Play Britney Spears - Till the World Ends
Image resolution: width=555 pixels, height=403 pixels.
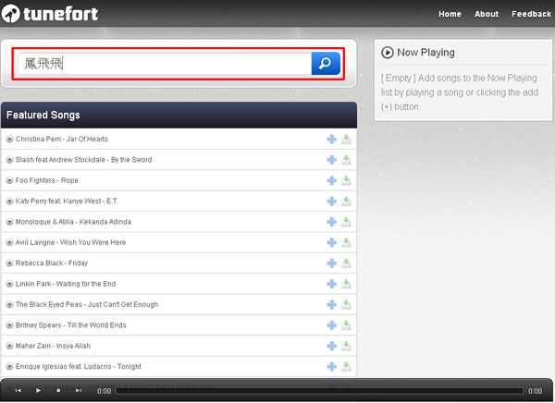click(9, 325)
